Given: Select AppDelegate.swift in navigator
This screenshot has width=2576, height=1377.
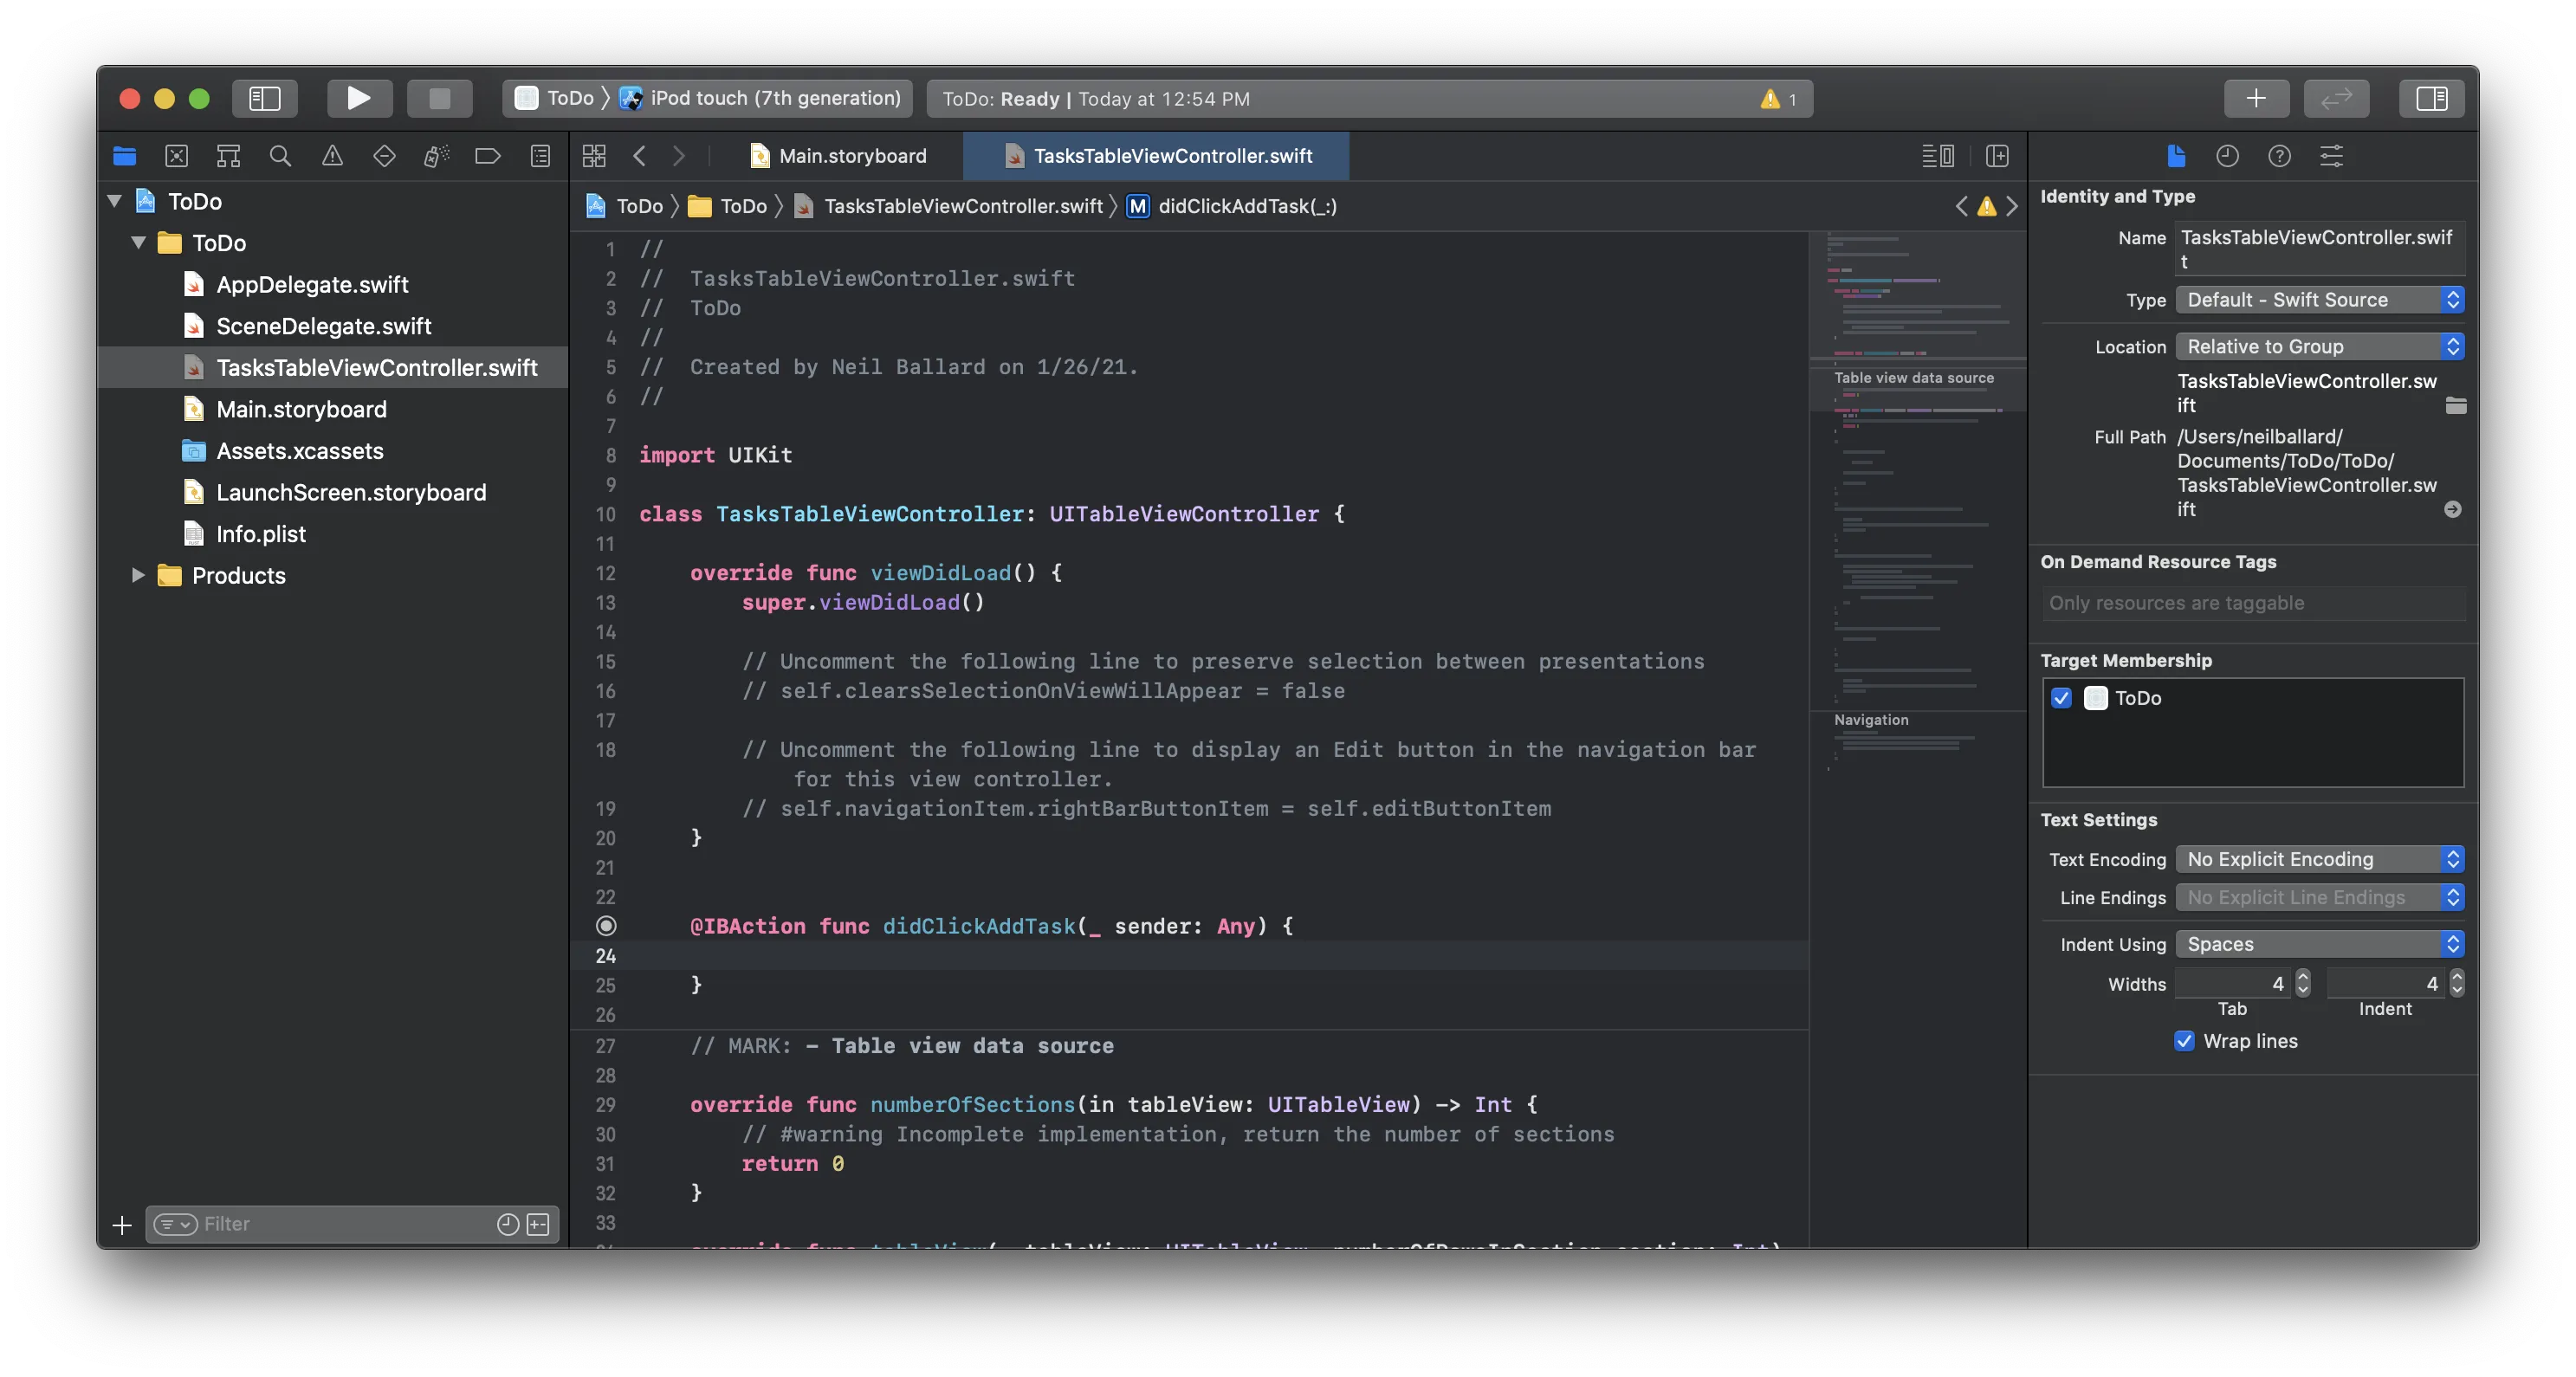Looking at the screenshot, I should point(312,284).
